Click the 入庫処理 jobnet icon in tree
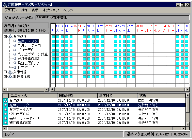 coord(10,72)
